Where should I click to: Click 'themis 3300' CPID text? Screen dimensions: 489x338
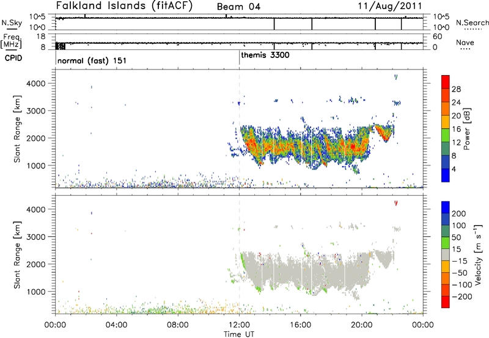tap(265, 56)
